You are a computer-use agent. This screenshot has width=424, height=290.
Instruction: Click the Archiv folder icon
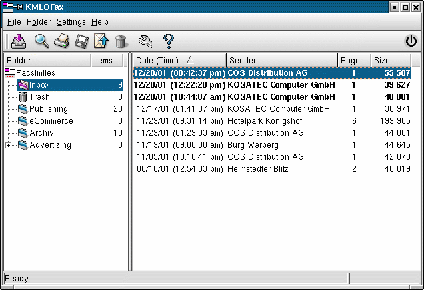pyautogui.click(x=23, y=133)
